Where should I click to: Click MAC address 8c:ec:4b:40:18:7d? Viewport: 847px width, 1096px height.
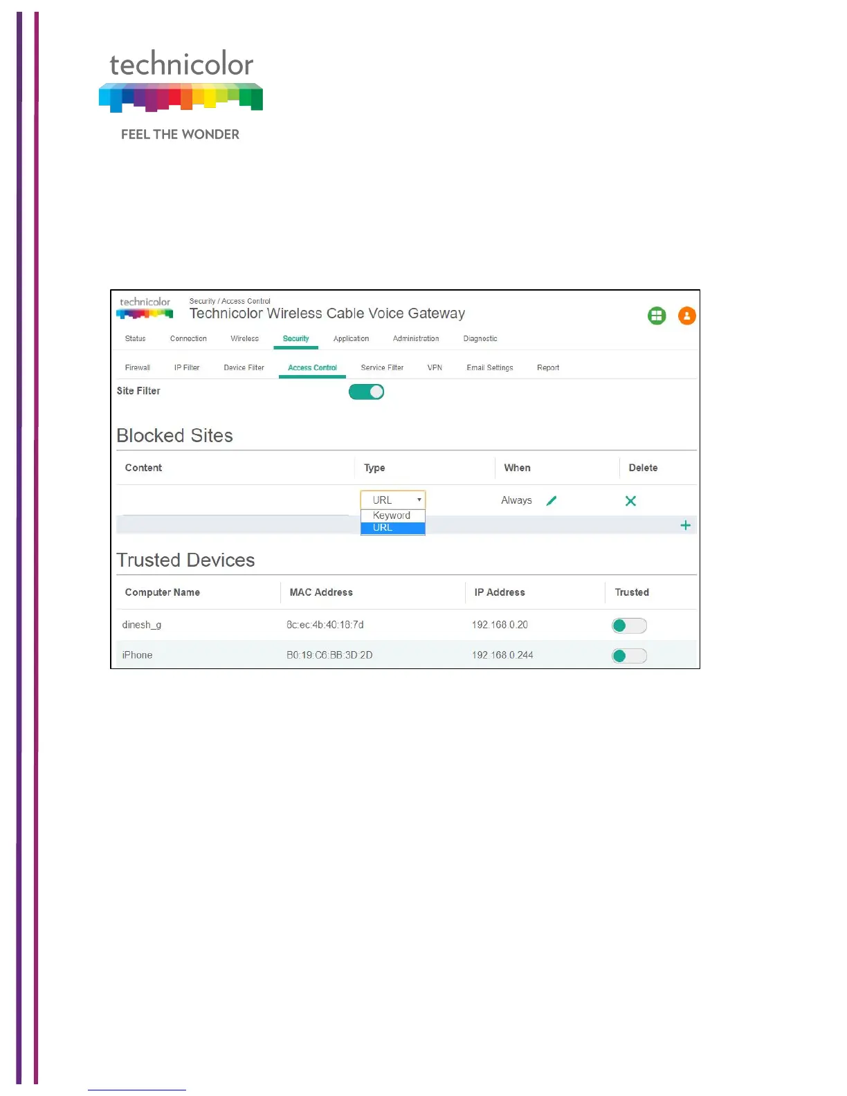[325, 625]
